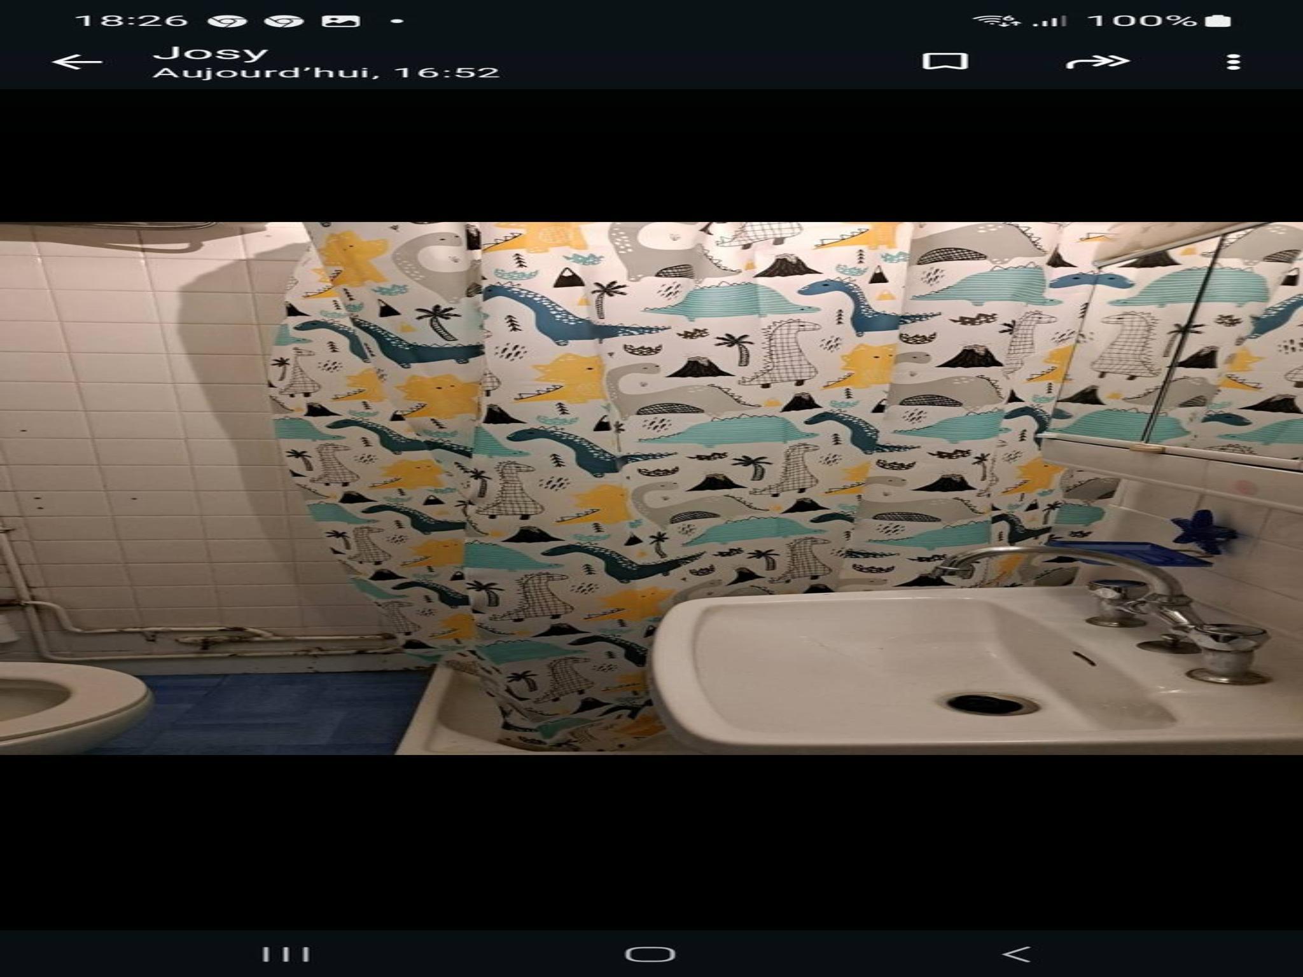This screenshot has height=977, width=1303.
Task: Tap the sender name Josy
Action: click(x=210, y=52)
